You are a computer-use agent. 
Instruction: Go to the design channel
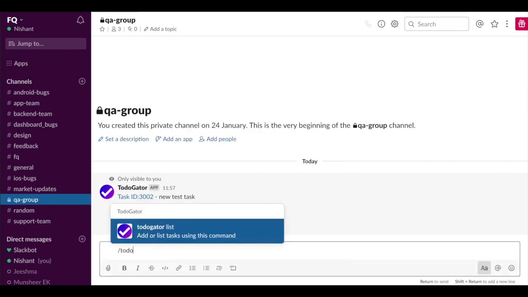pos(45,135)
